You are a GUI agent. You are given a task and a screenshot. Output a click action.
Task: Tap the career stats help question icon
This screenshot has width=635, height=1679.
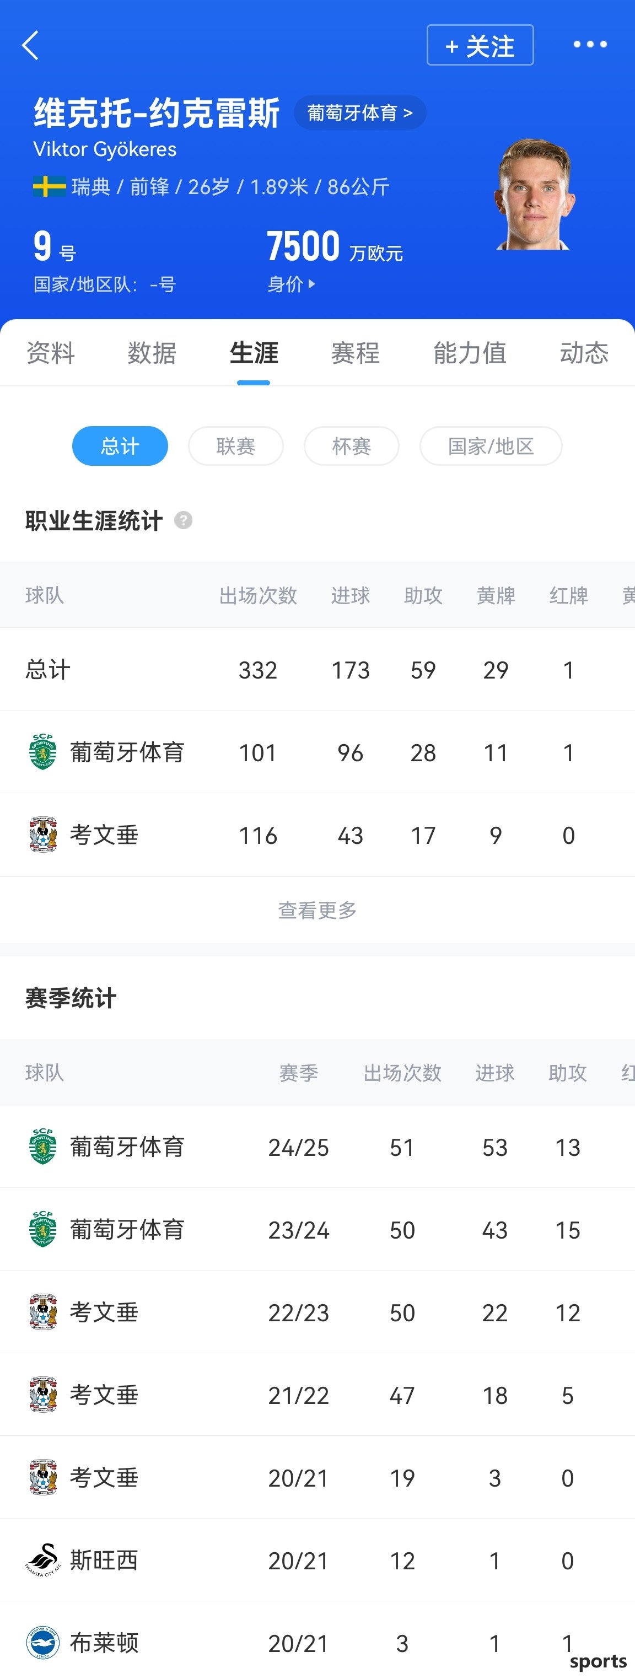tap(183, 520)
